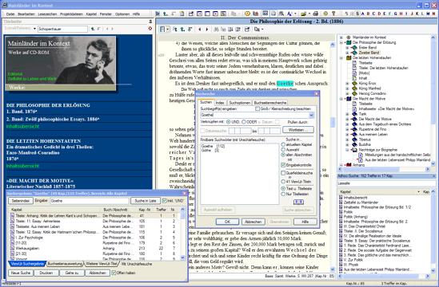The image size is (439, 287).
Task: Click the gold disc icon beside the key
Action: click(x=325, y=14)
